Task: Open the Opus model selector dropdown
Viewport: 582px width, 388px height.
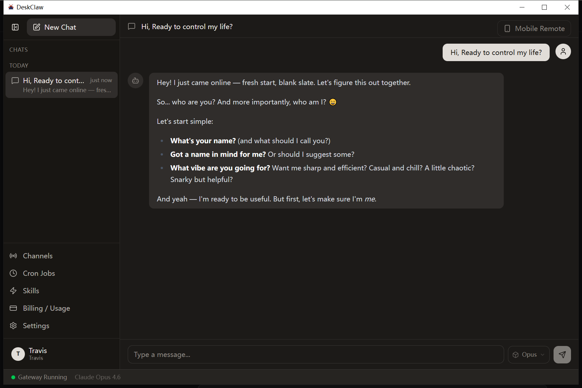Action: (x=528, y=354)
